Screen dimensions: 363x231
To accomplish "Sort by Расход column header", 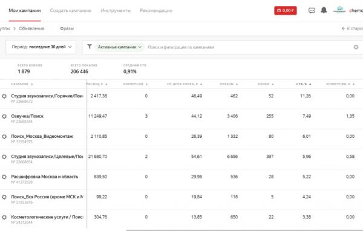I will (97, 84).
